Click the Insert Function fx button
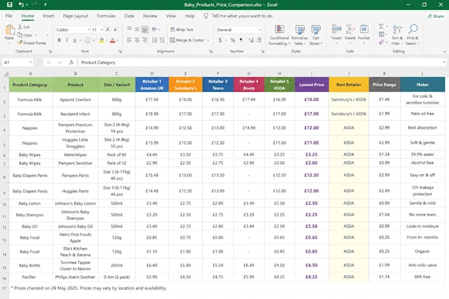 coord(71,63)
